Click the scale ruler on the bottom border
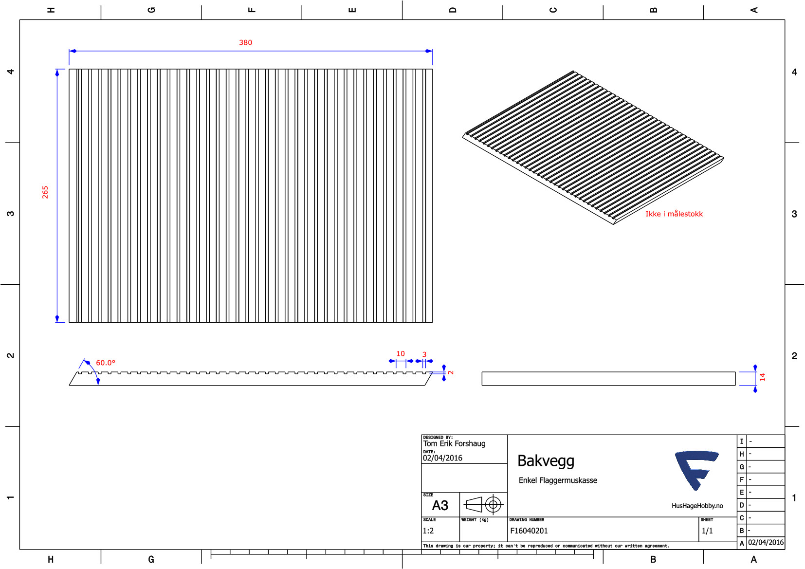This screenshot has height=569, width=805. (x=402, y=553)
